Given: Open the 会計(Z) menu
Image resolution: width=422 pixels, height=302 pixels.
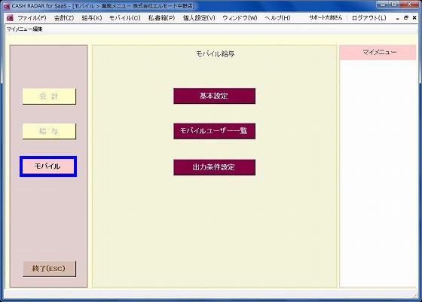Looking at the screenshot, I should [64, 18].
